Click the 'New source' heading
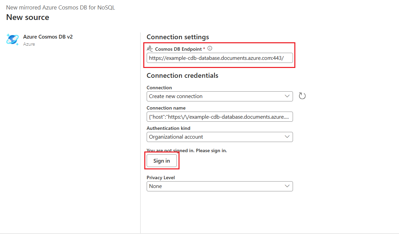Screen dimensions: 399x236 pos(27,17)
